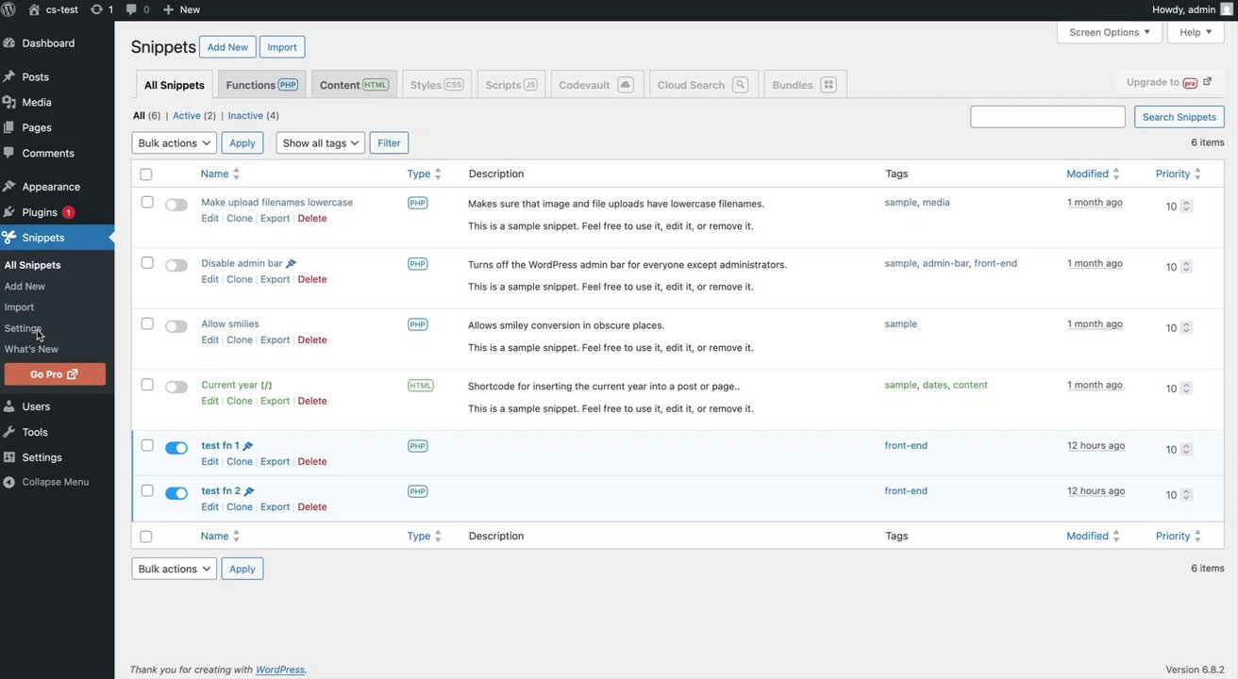Open the Users menu icon
Screen dimensions: 1238x679
(9, 406)
